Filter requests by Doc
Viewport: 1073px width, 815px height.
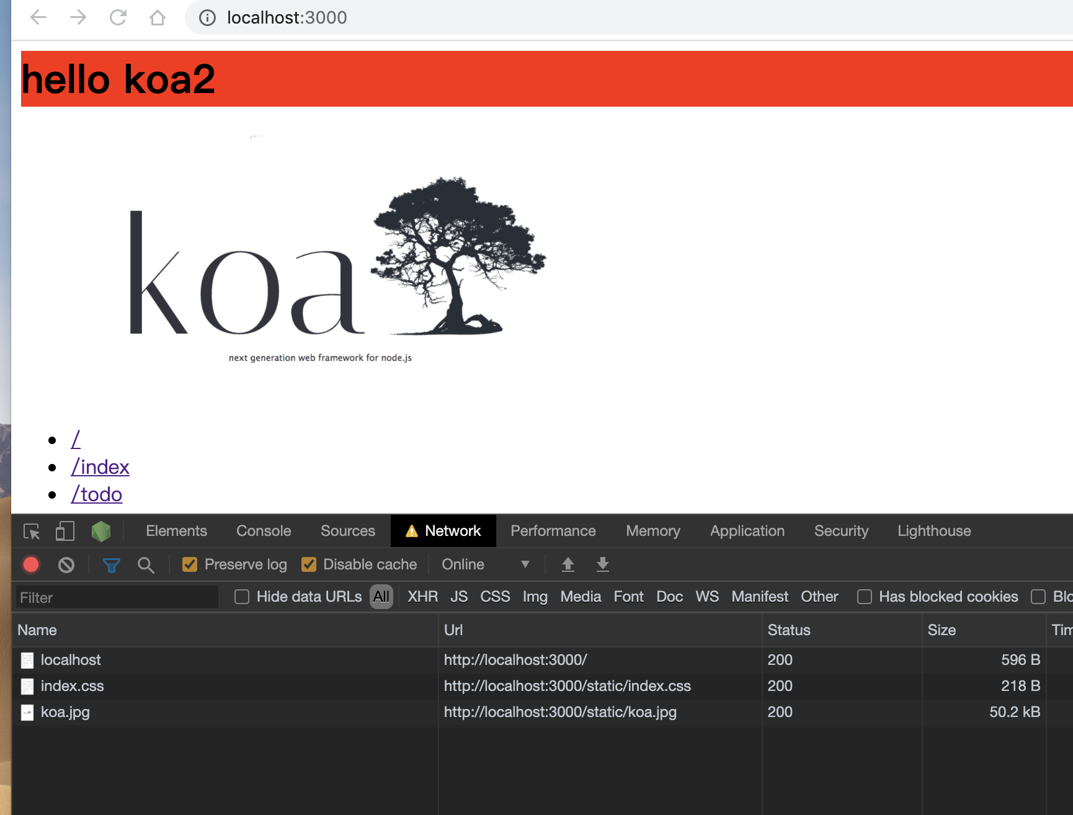pos(670,597)
